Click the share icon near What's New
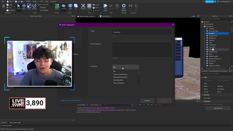The height and width of the screenshot is (131, 233). coord(218,1)
